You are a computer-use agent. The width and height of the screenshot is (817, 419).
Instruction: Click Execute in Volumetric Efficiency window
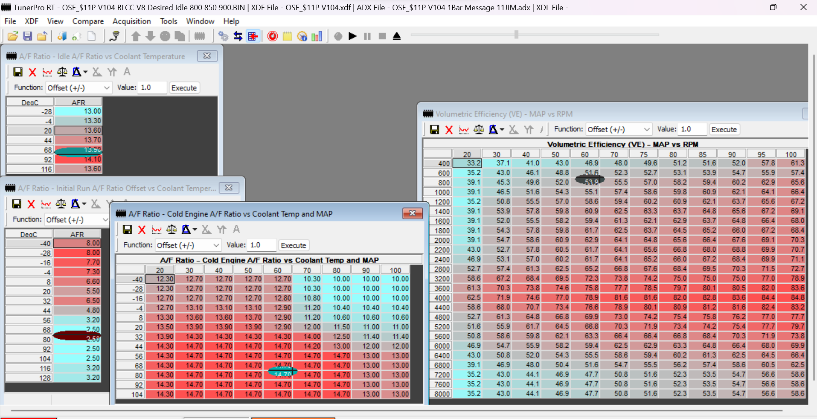(724, 129)
